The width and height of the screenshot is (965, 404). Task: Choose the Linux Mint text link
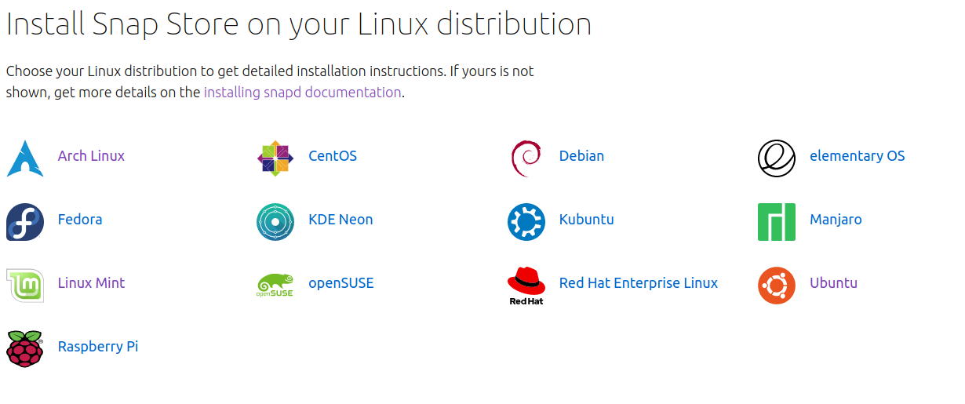coord(91,283)
